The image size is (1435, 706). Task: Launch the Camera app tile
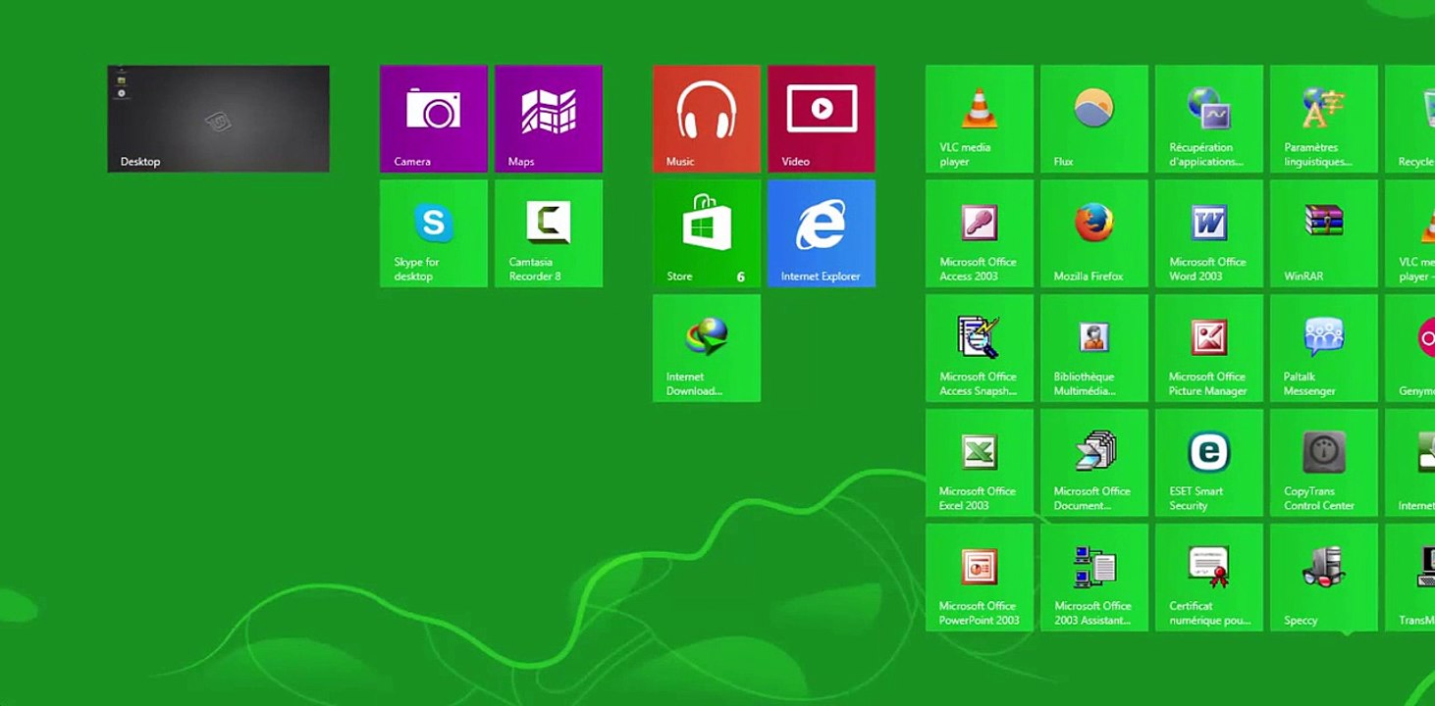click(434, 119)
